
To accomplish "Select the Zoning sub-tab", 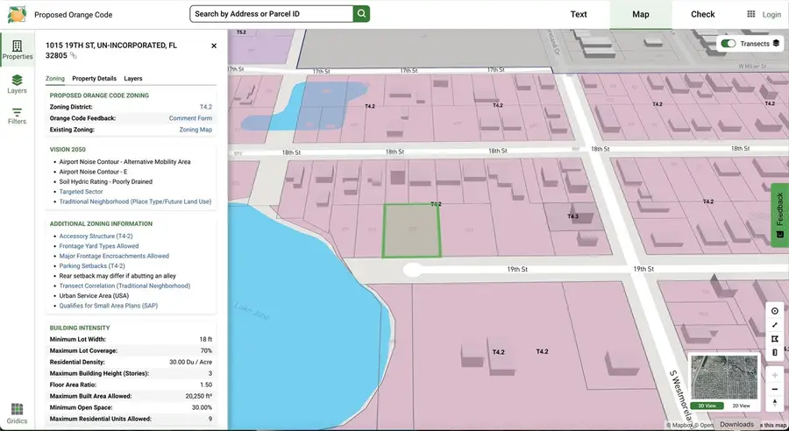I will (x=55, y=79).
